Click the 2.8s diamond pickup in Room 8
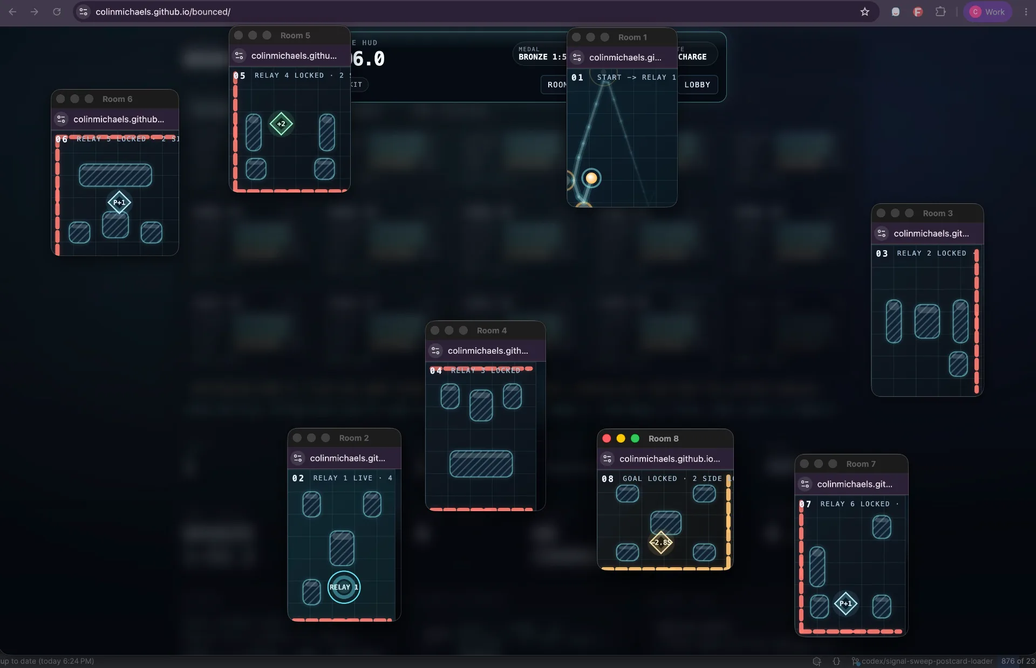Viewport: 1036px width, 668px height. (x=661, y=542)
